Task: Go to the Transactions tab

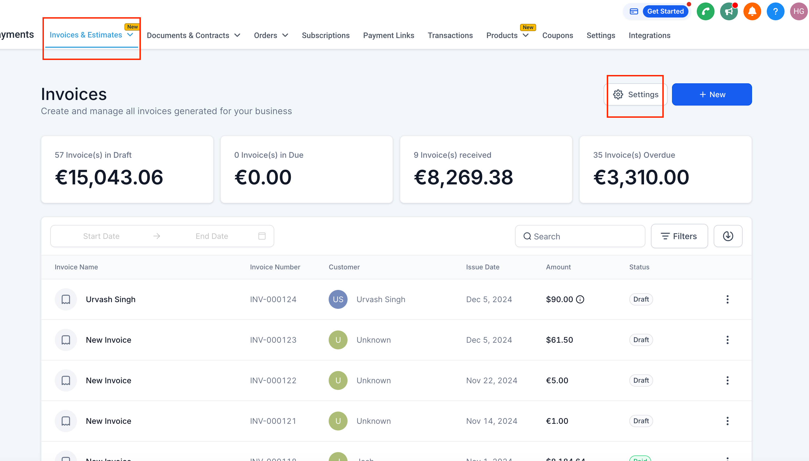Action: click(450, 36)
